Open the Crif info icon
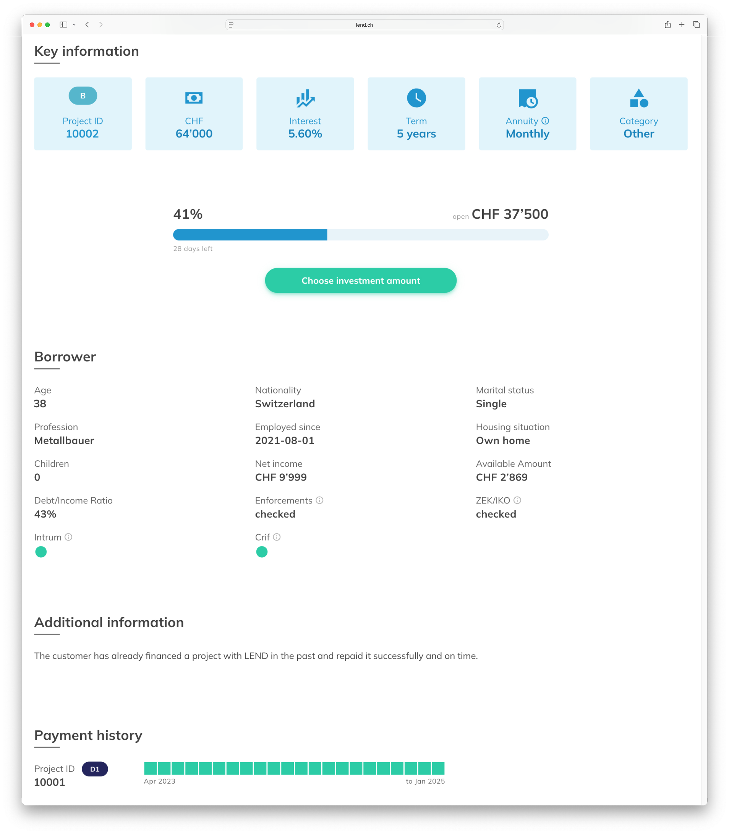The image size is (729, 834). pyautogui.click(x=277, y=537)
